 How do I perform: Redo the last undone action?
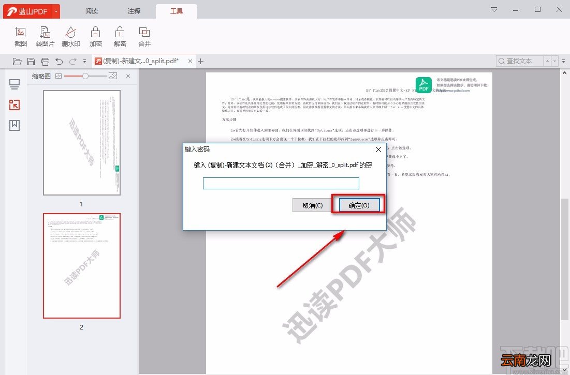tap(72, 62)
